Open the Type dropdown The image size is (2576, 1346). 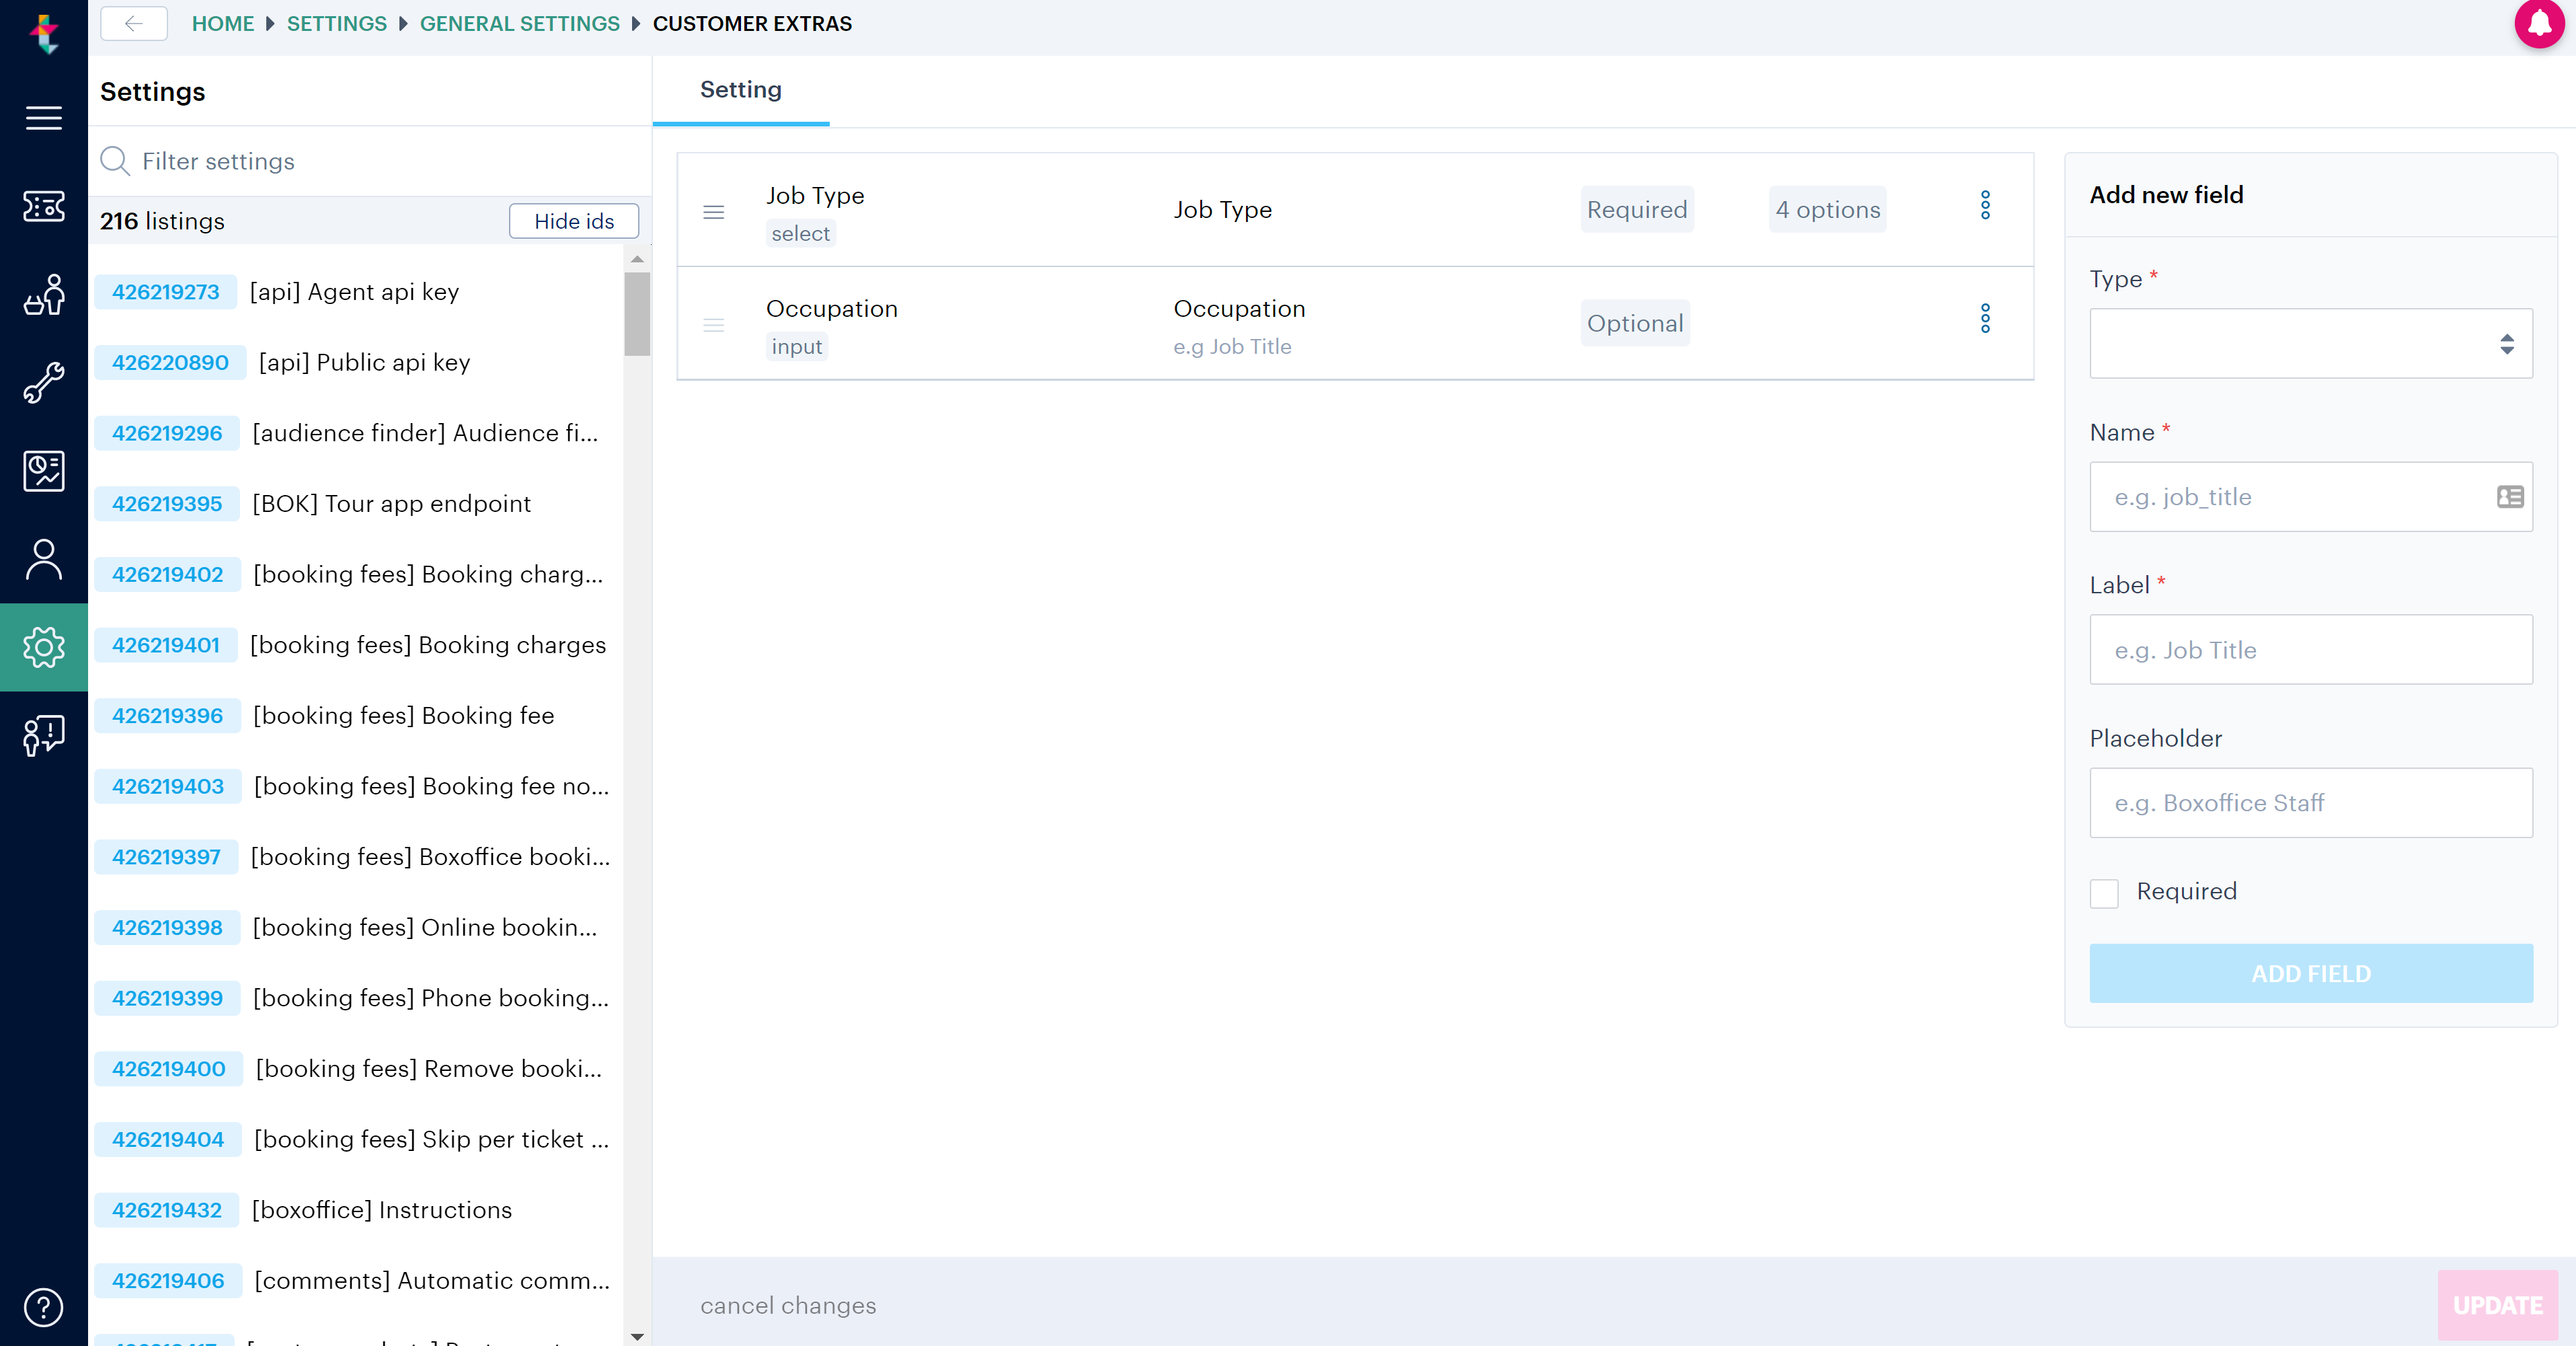coord(2311,343)
